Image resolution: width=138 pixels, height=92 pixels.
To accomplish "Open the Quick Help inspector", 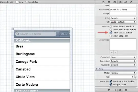I will (109, 2).
